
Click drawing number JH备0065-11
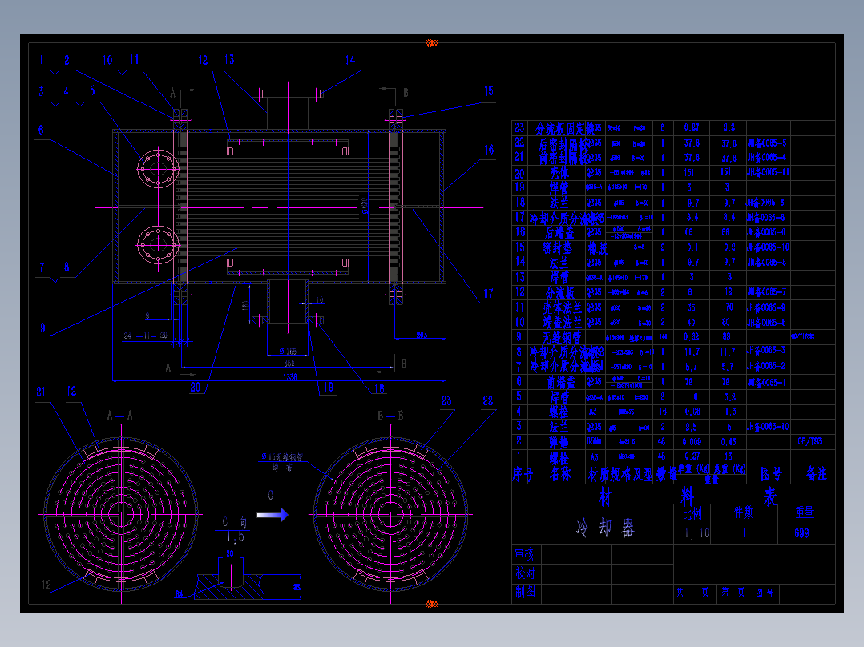(x=768, y=172)
